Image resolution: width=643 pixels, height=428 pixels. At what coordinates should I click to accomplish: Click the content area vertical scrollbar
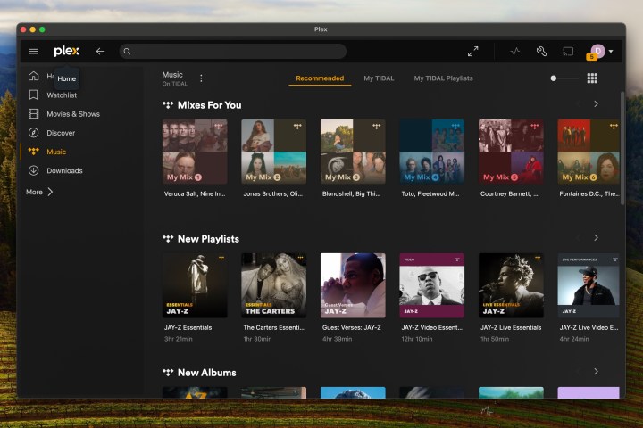point(622,148)
